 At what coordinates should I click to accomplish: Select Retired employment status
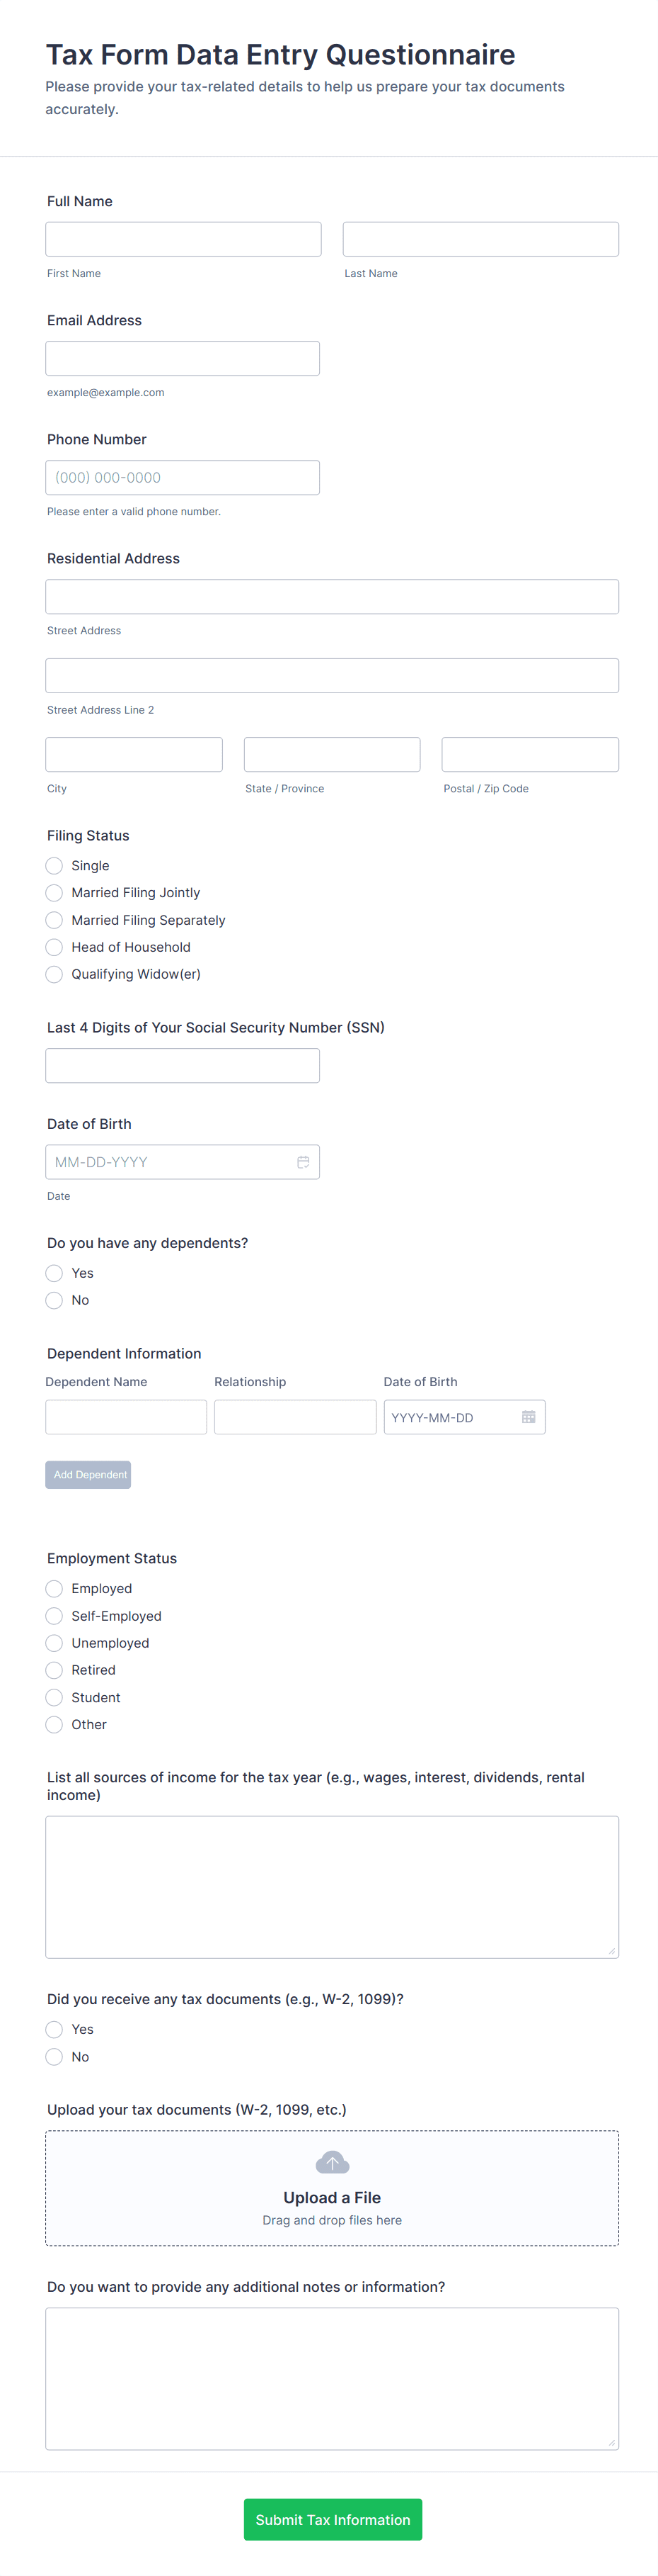pos(55,1670)
